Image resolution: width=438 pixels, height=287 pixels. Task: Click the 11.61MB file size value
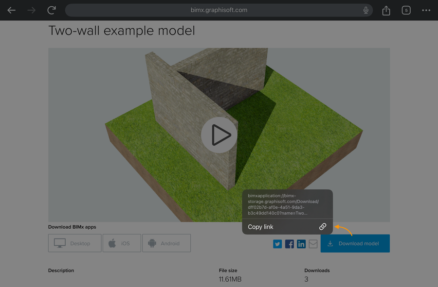tap(230, 279)
